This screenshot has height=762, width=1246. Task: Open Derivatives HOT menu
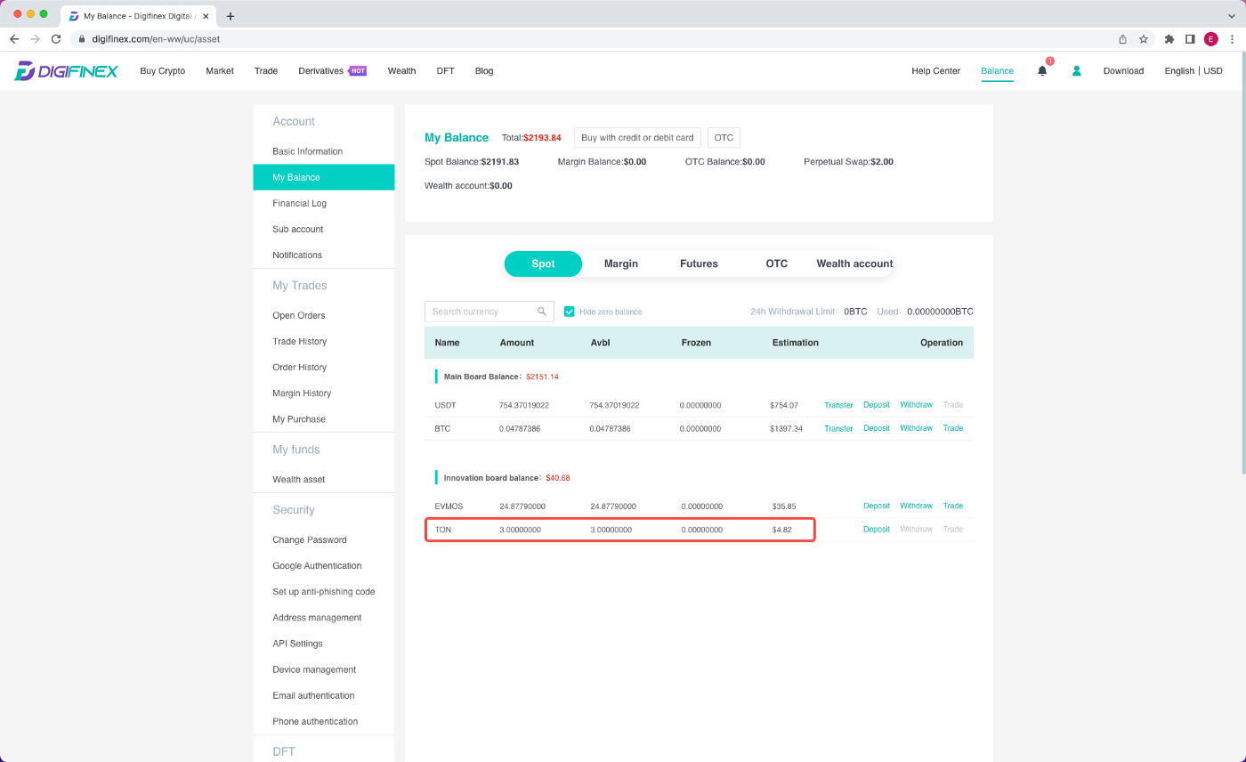333,71
